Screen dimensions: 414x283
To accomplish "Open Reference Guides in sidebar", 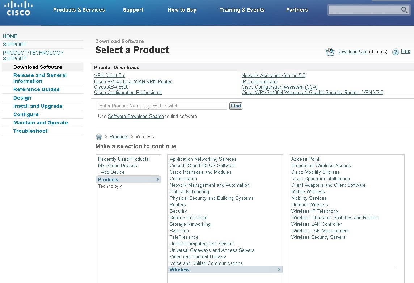I will coord(37,89).
